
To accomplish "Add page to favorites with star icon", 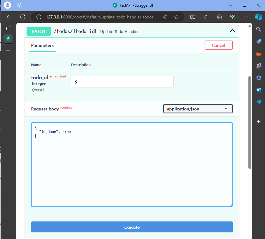I will point(177,17).
